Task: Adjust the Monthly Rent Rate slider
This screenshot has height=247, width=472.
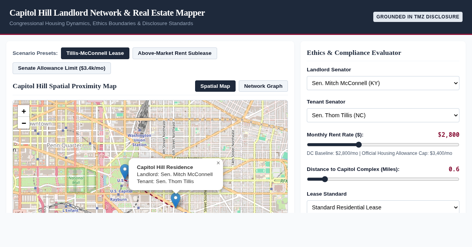Action: coord(383,145)
